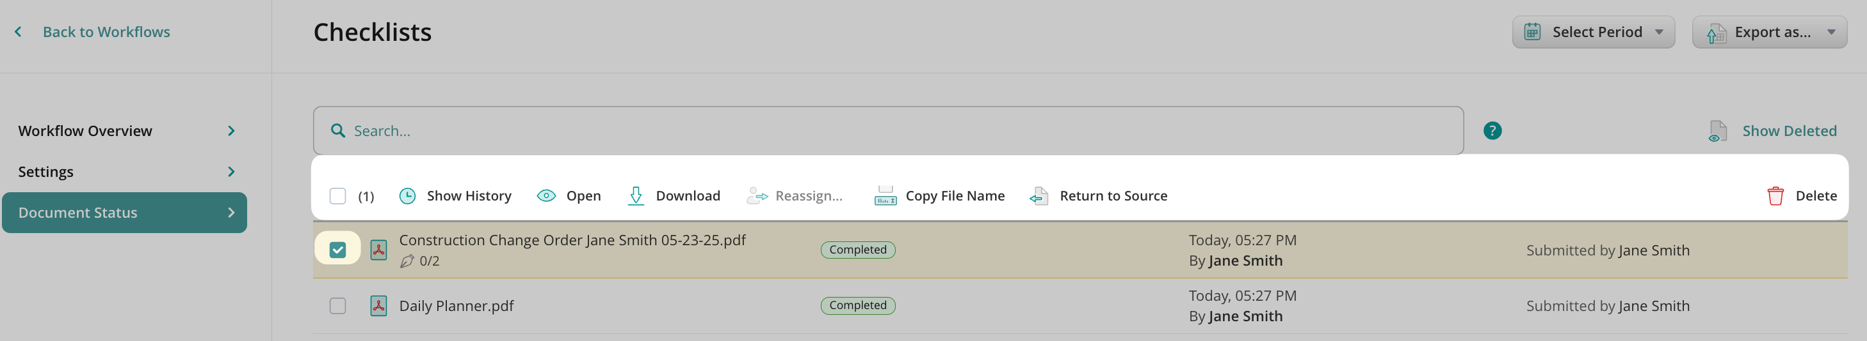This screenshot has width=1867, height=341.
Task: Click the Daily Planner PDF file icon
Action: pyautogui.click(x=378, y=306)
